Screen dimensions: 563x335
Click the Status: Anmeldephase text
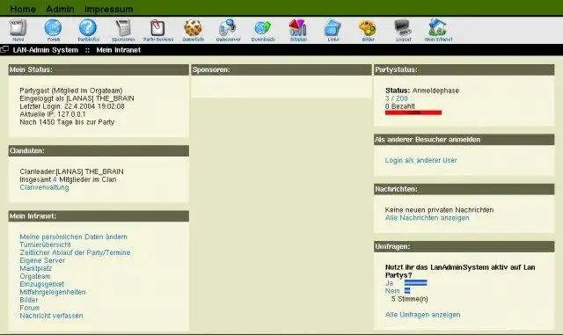click(422, 91)
